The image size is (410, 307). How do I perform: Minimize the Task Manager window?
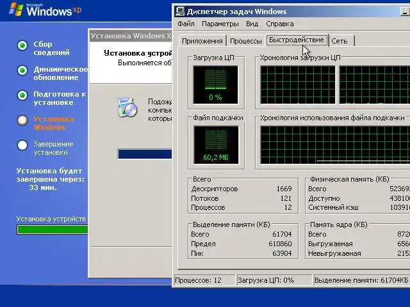(405, 12)
